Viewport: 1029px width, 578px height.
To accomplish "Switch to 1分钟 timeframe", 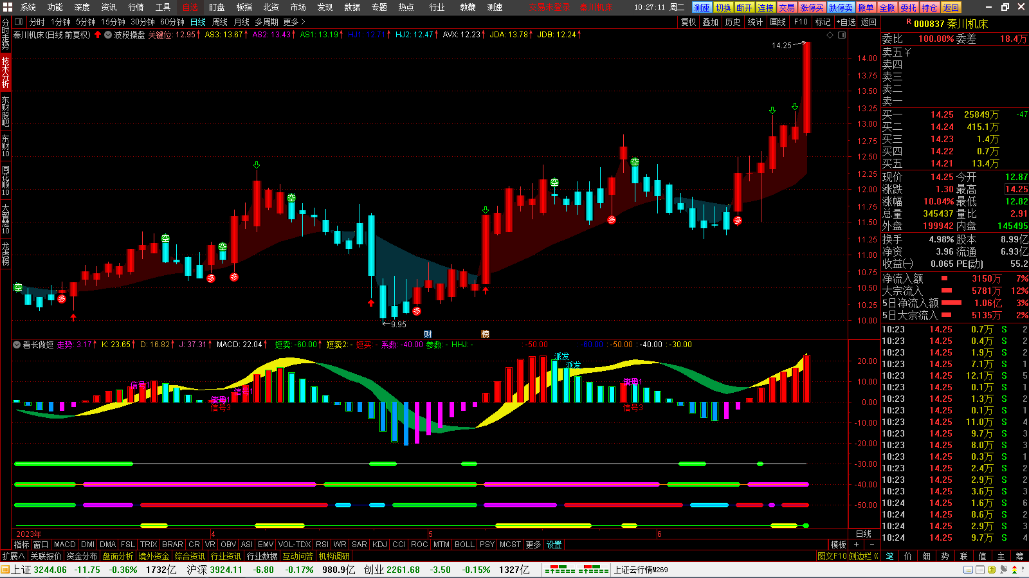I will [61, 22].
